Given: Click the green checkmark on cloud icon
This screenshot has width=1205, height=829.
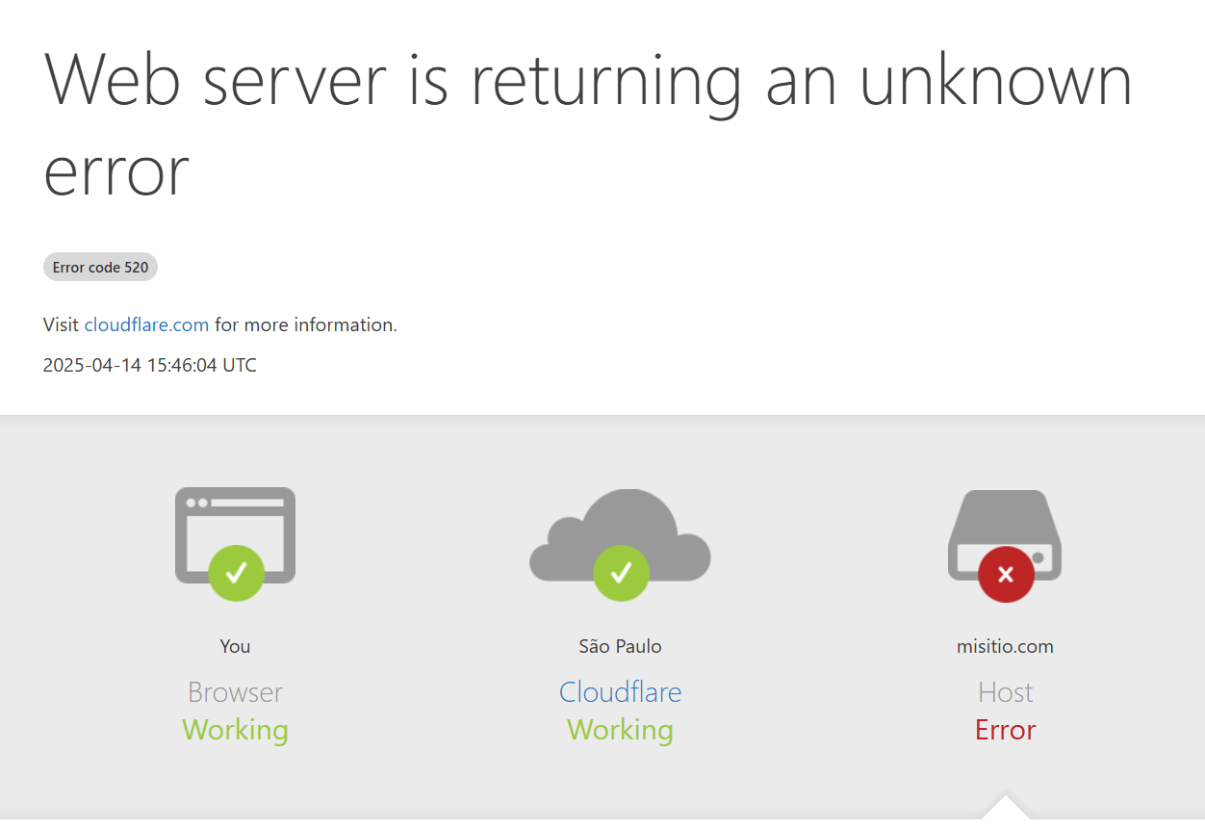Looking at the screenshot, I should click(x=621, y=573).
